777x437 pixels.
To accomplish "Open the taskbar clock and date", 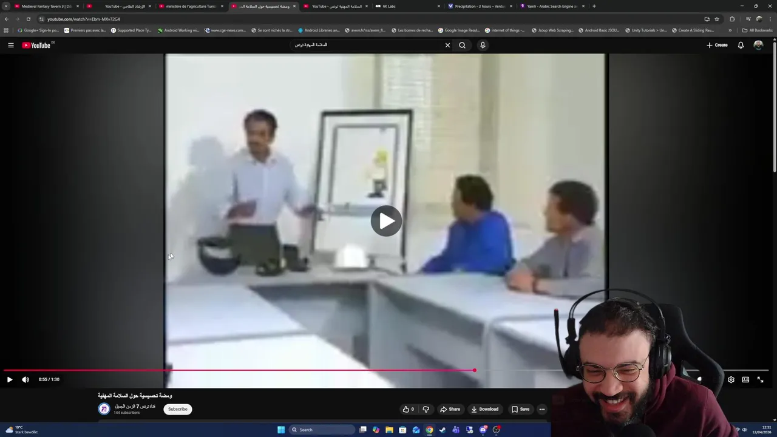I will [x=763, y=430].
